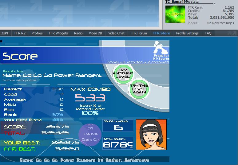Screen dimensions: 238x165
Task: Click the large Score heading
Action: (x=20, y=56)
